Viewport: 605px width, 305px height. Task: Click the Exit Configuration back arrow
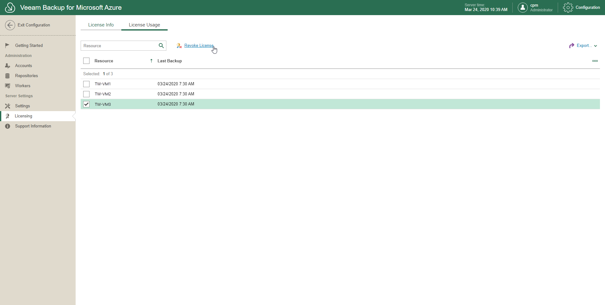pos(10,25)
